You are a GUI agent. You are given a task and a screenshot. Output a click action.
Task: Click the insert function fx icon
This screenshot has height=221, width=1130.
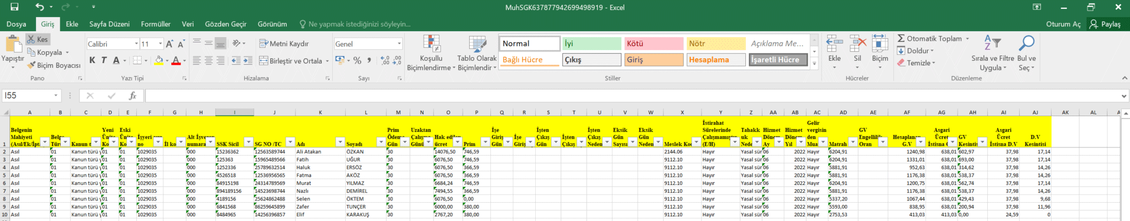[x=133, y=95]
